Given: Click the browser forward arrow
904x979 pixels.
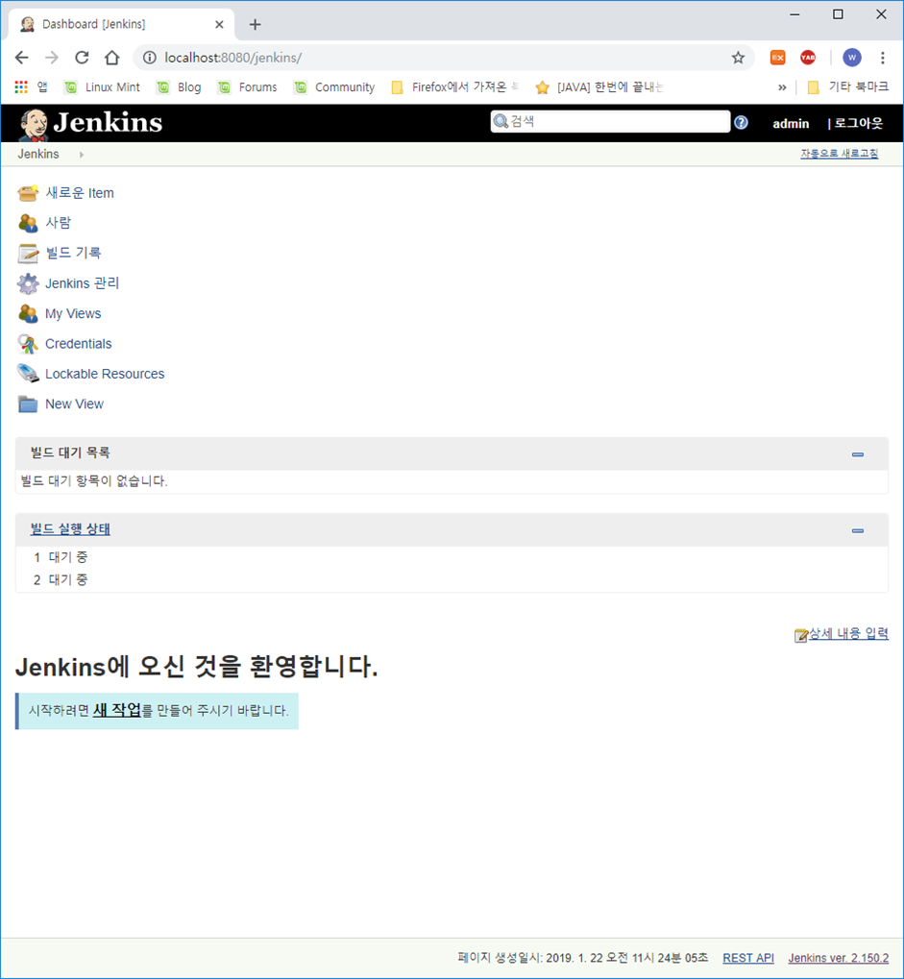Looking at the screenshot, I should (x=52, y=58).
